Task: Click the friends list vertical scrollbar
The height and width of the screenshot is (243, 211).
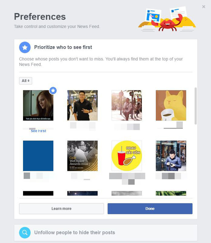Action: coord(196,106)
